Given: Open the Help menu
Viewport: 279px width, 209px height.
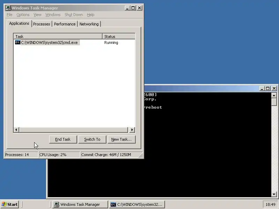Looking at the screenshot, I should 91,15.
